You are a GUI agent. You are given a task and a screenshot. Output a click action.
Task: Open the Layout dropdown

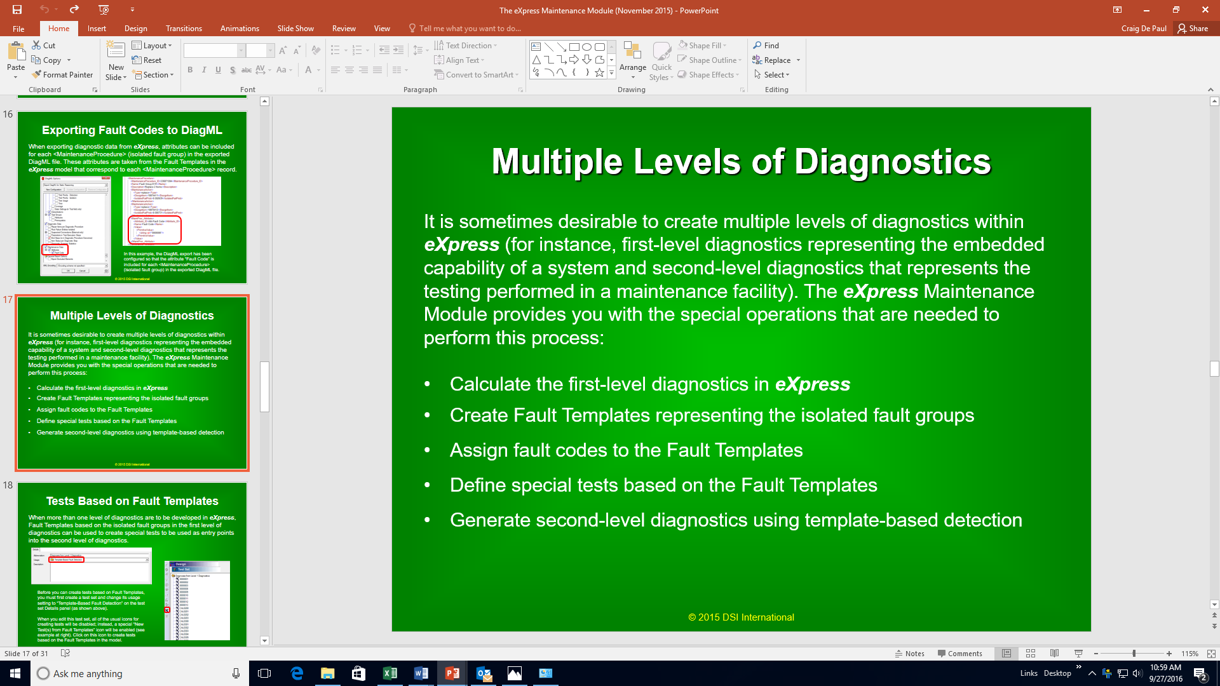click(x=152, y=45)
